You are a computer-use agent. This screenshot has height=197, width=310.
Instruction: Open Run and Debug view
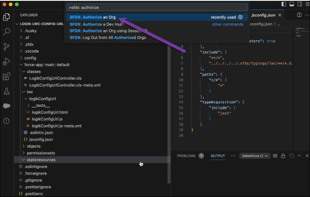6,61
